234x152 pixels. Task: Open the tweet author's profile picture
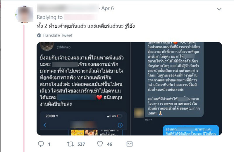coord(25,14)
